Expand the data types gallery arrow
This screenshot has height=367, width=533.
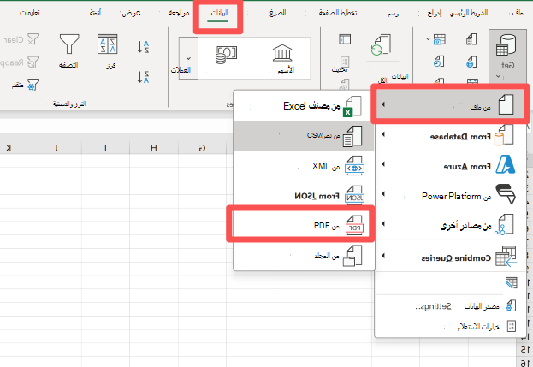tap(189, 58)
